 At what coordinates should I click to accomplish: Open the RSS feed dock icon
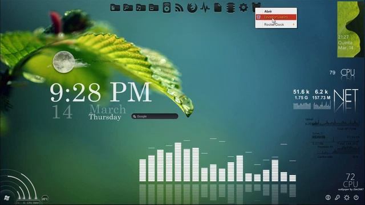coord(179,7)
